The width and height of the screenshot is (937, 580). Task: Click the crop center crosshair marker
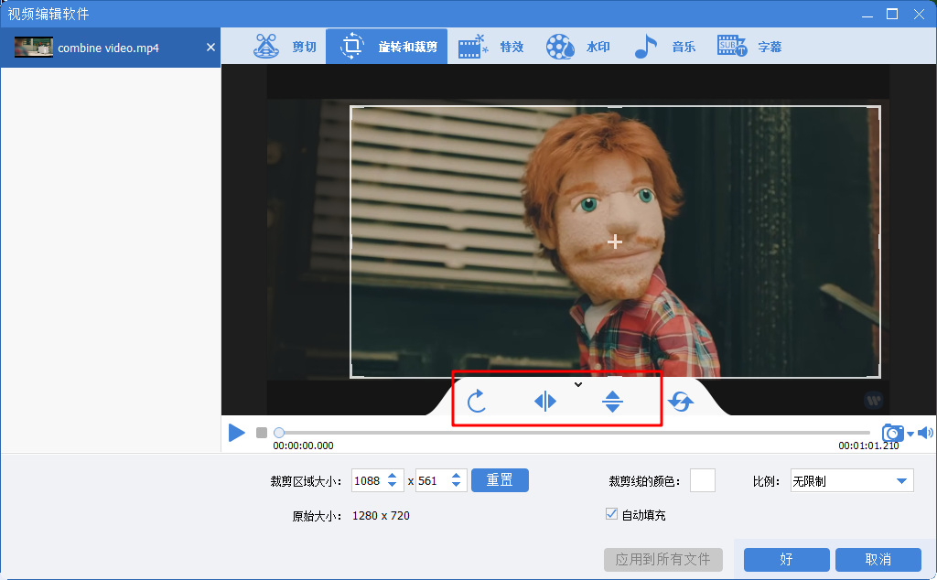[615, 242]
